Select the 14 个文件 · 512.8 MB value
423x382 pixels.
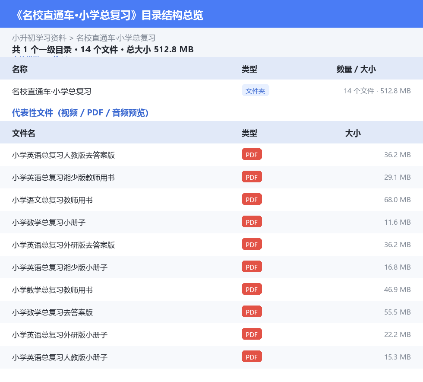tap(377, 91)
